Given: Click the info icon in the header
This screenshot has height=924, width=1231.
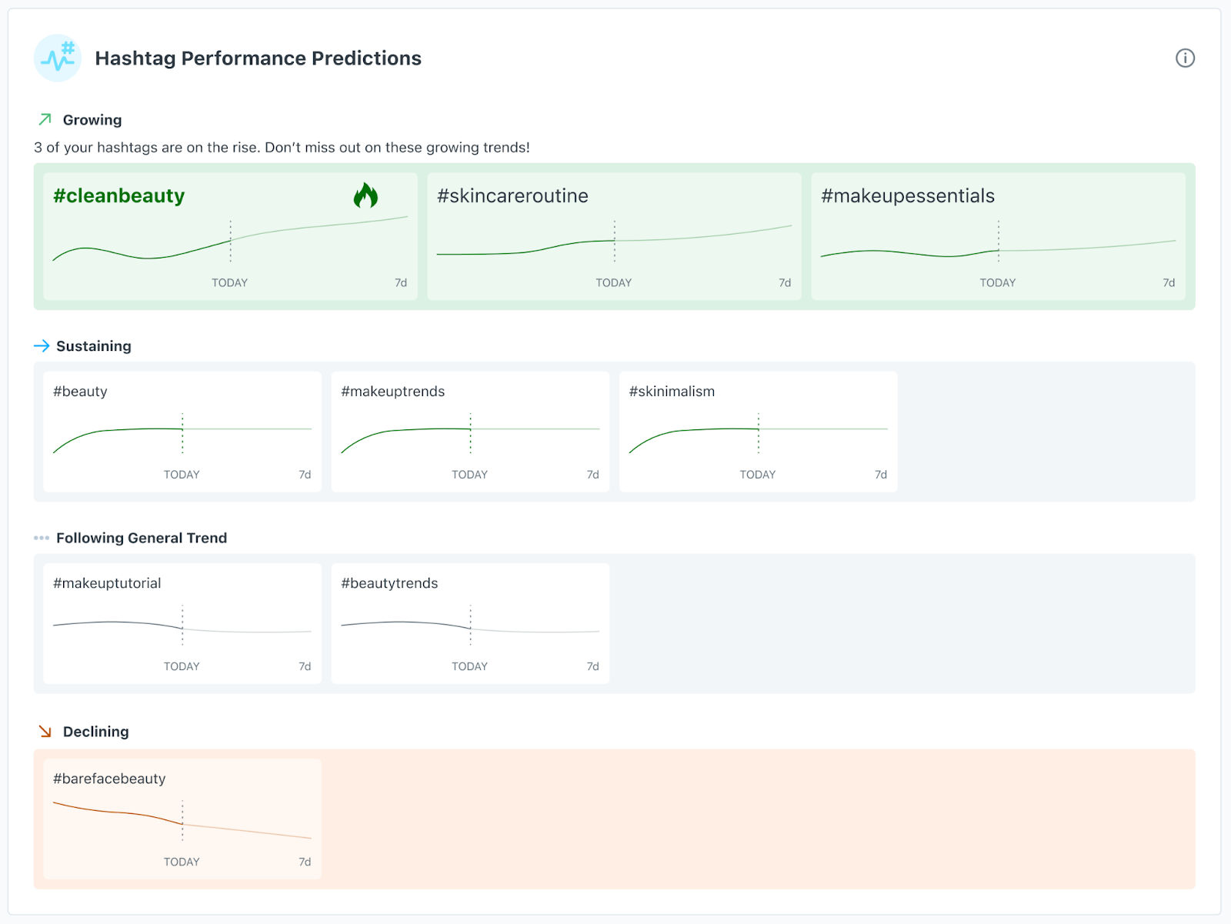Looking at the screenshot, I should pyautogui.click(x=1185, y=58).
